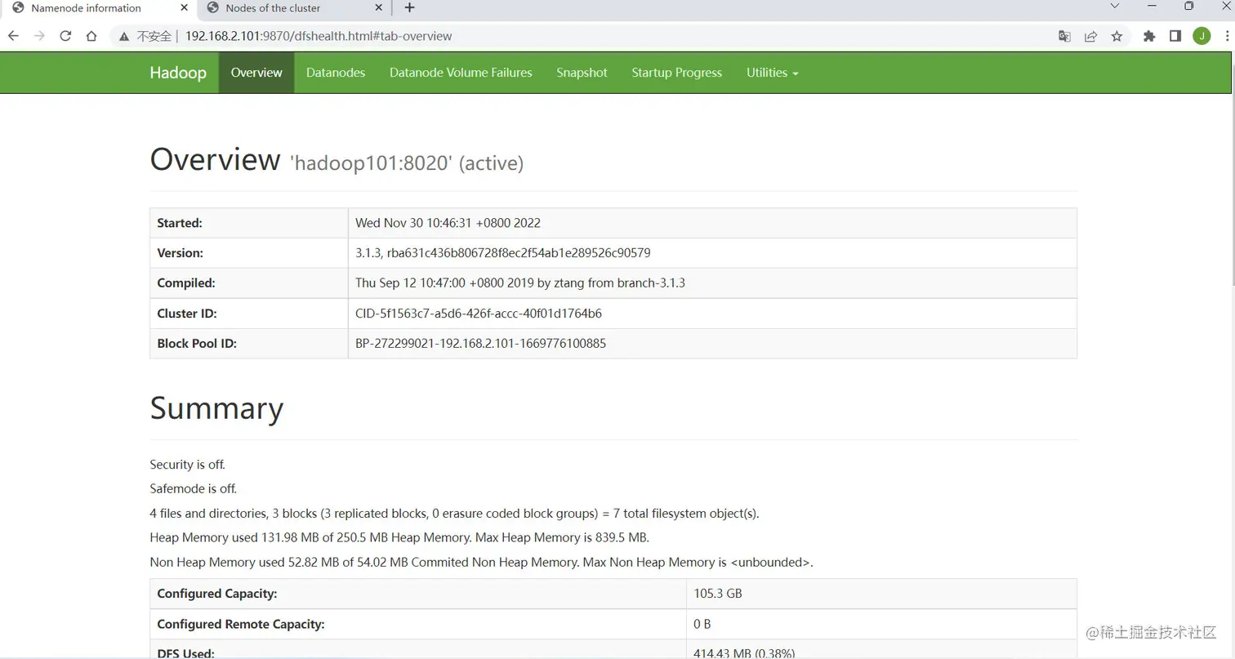Open the Startup Progress page
Viewport: 1235px width, 659px height.
[x=676, y=73]
